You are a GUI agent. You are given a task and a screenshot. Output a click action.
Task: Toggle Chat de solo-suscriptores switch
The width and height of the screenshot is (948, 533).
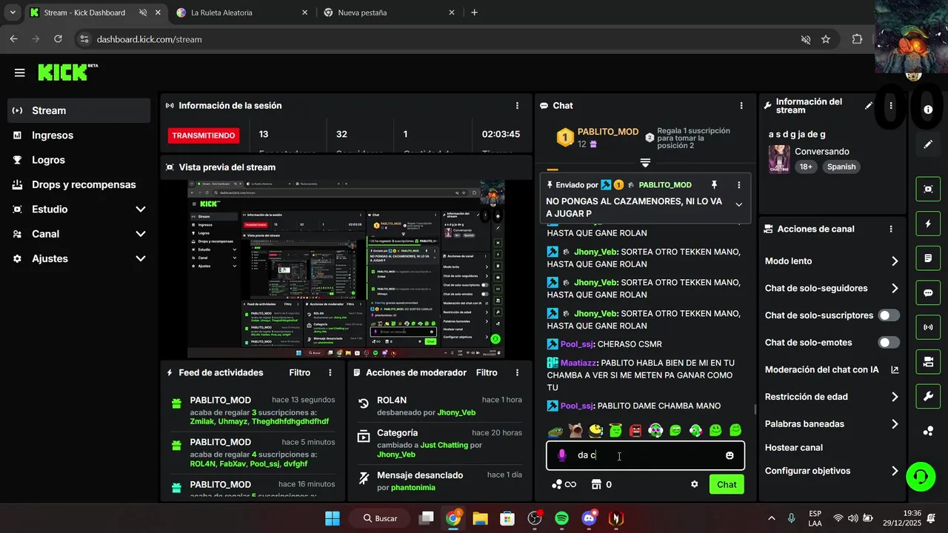pos(889,315)
